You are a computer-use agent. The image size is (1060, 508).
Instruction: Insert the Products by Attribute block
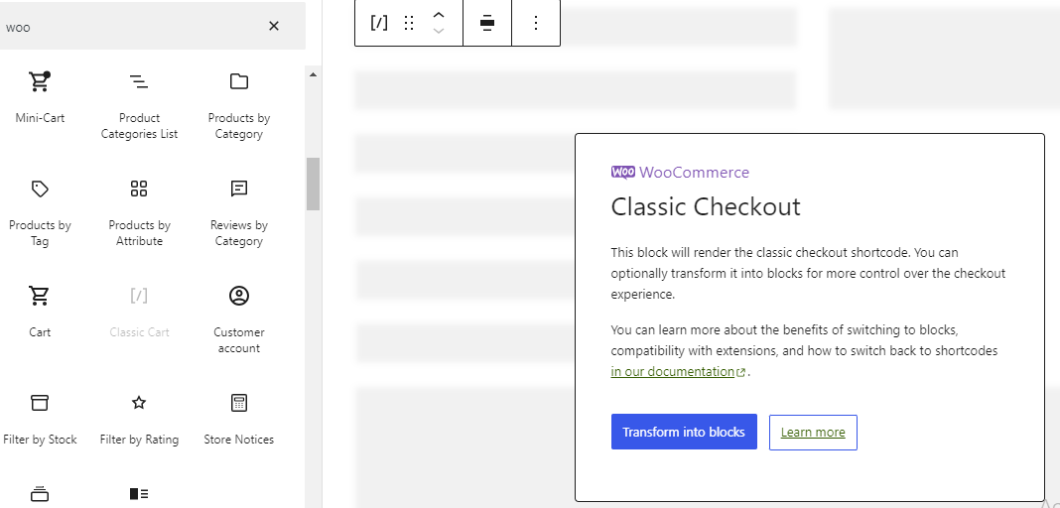(139, 212)
